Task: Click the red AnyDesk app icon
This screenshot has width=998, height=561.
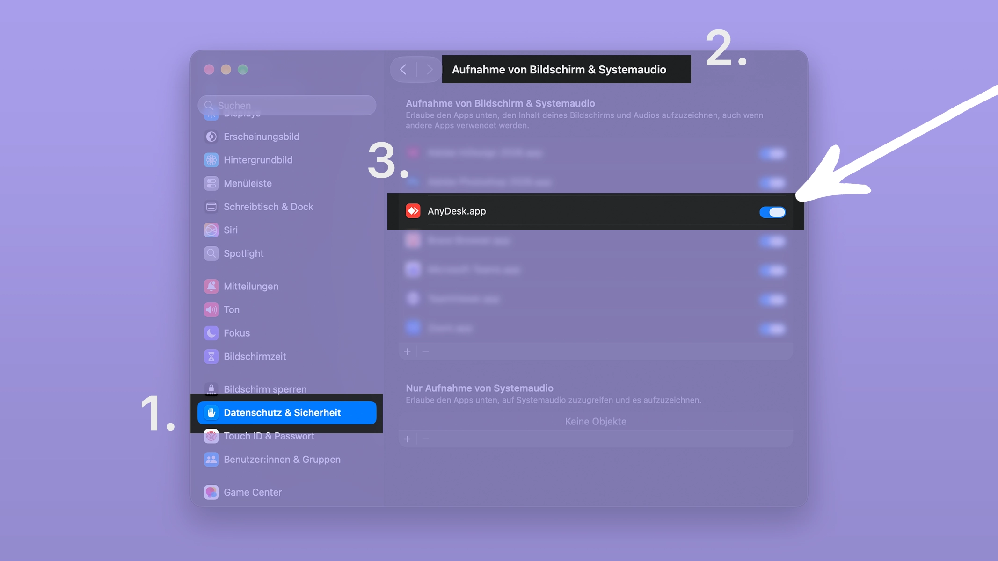Action: tap(413, 211)
